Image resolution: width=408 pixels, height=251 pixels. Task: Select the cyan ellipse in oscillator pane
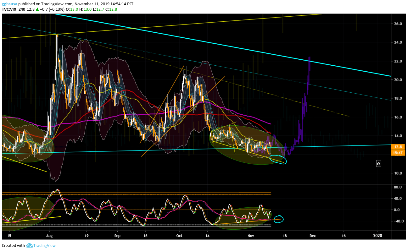tap(279, 219)
